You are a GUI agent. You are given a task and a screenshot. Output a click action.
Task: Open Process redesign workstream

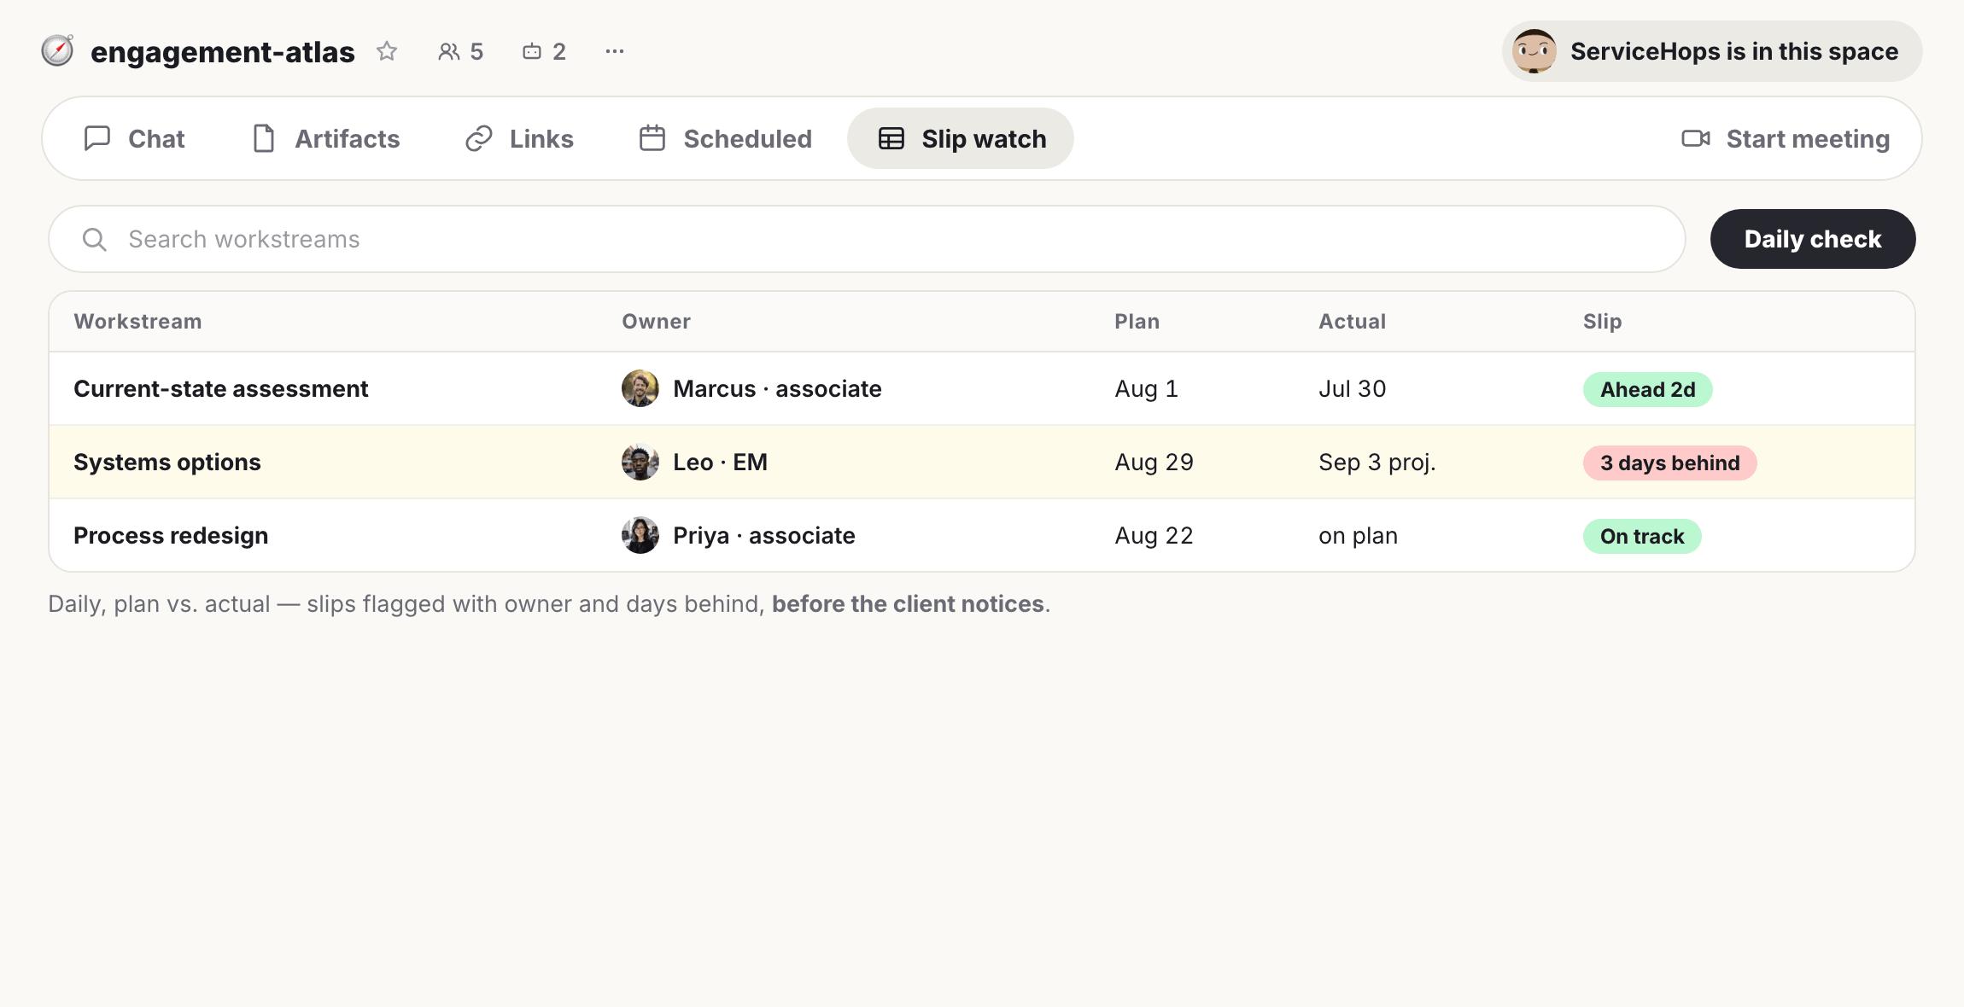tap(171, 536)
